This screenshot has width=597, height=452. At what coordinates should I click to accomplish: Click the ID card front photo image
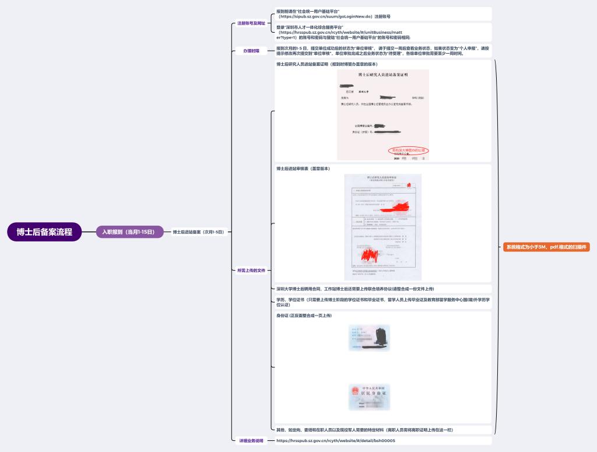368,338
